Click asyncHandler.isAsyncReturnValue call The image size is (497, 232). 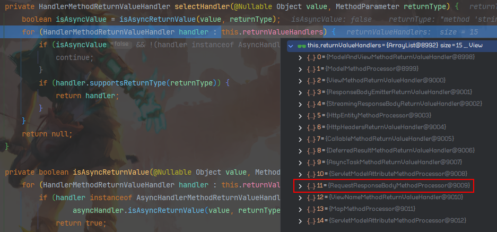click(138, 210)
